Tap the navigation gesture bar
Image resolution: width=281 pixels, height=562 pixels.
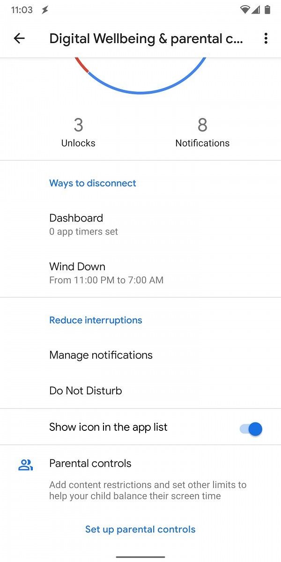tap(140, 557)
